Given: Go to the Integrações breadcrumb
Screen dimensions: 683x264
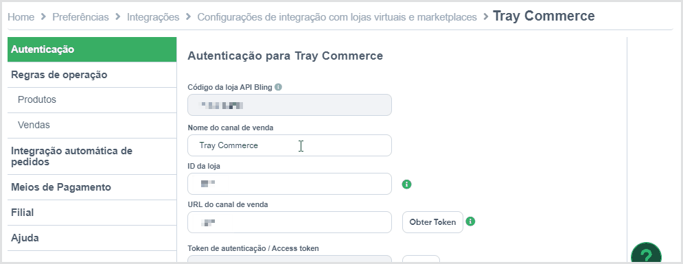Looking at the screenshot, I should point(153,17).
